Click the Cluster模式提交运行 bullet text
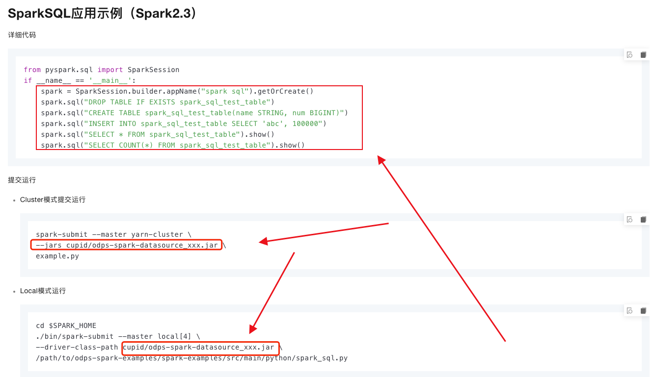Image resolution: width=654 pixels, height=377 pixels. tap(53, 200)
